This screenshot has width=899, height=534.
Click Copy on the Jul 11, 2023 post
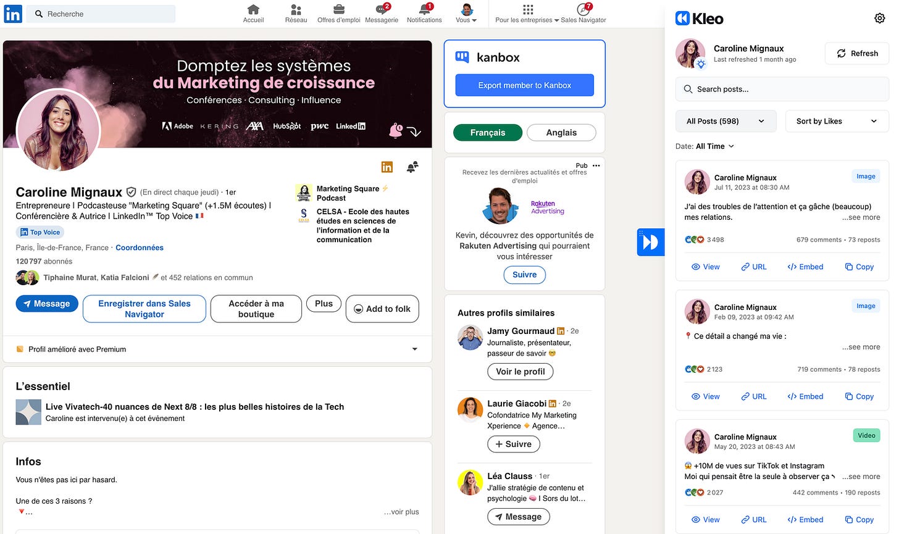tap(859, 267)
